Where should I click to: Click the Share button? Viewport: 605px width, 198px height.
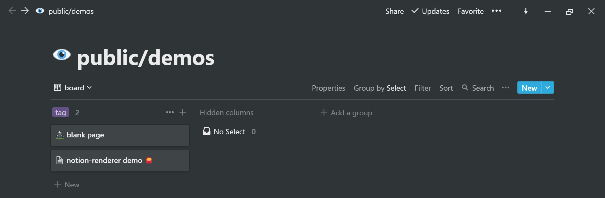click(395, 11)
